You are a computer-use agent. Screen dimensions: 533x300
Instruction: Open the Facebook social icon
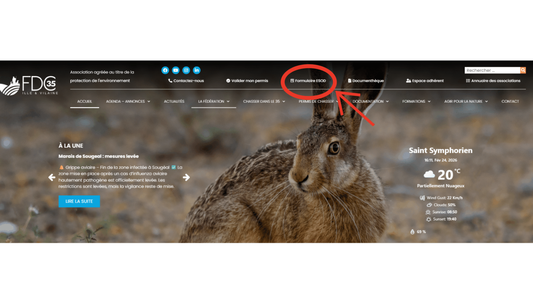point(165,70)
